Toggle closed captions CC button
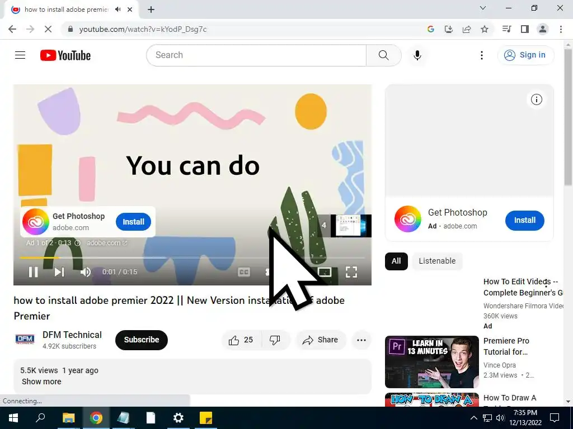Screen dimensions: 573x429 pos(244,272)
